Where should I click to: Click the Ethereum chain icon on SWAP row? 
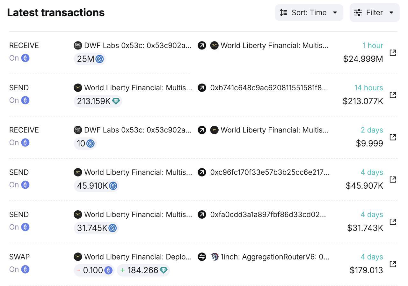pyautogui.click(x=25, y=269)
